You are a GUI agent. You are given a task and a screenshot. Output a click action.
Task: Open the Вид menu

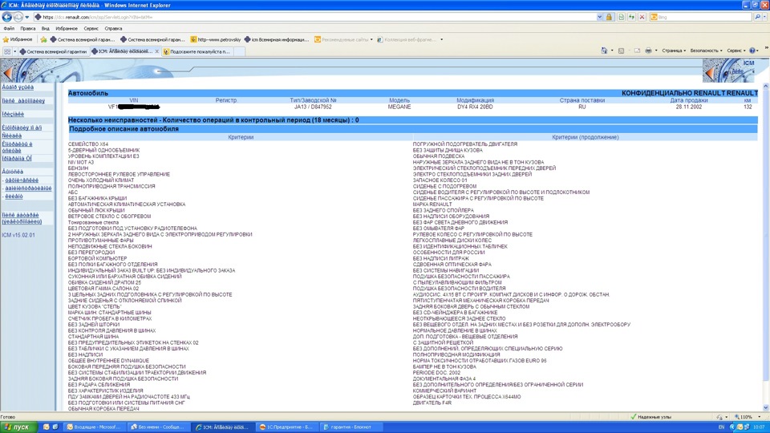[x=45, y=29]
